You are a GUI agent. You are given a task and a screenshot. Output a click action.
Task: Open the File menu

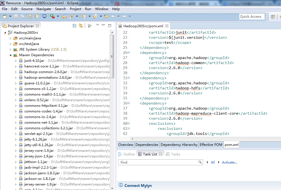click(5, 9)
